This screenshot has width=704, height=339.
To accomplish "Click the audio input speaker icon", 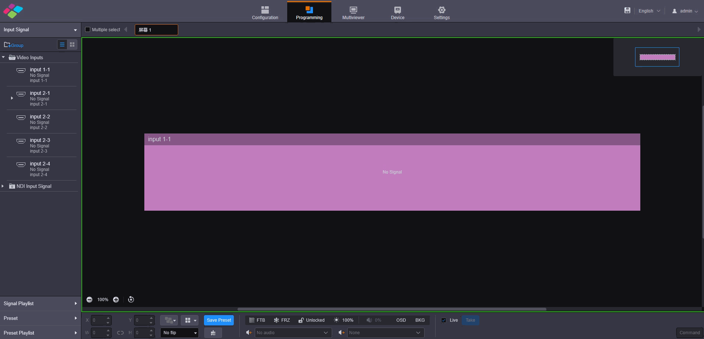I will point(249,333).
